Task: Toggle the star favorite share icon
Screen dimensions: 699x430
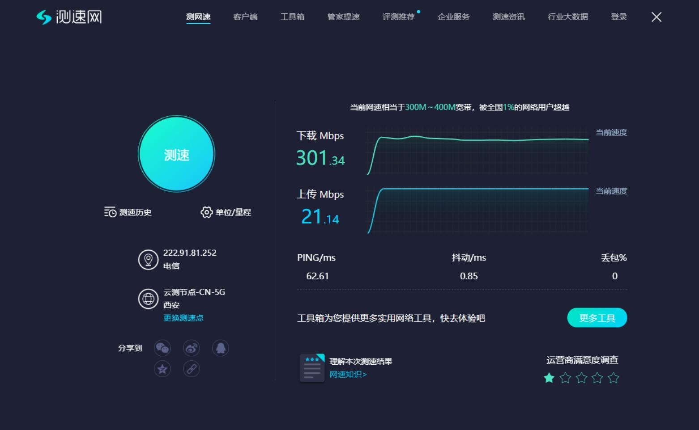Action: tap(162, 369)
